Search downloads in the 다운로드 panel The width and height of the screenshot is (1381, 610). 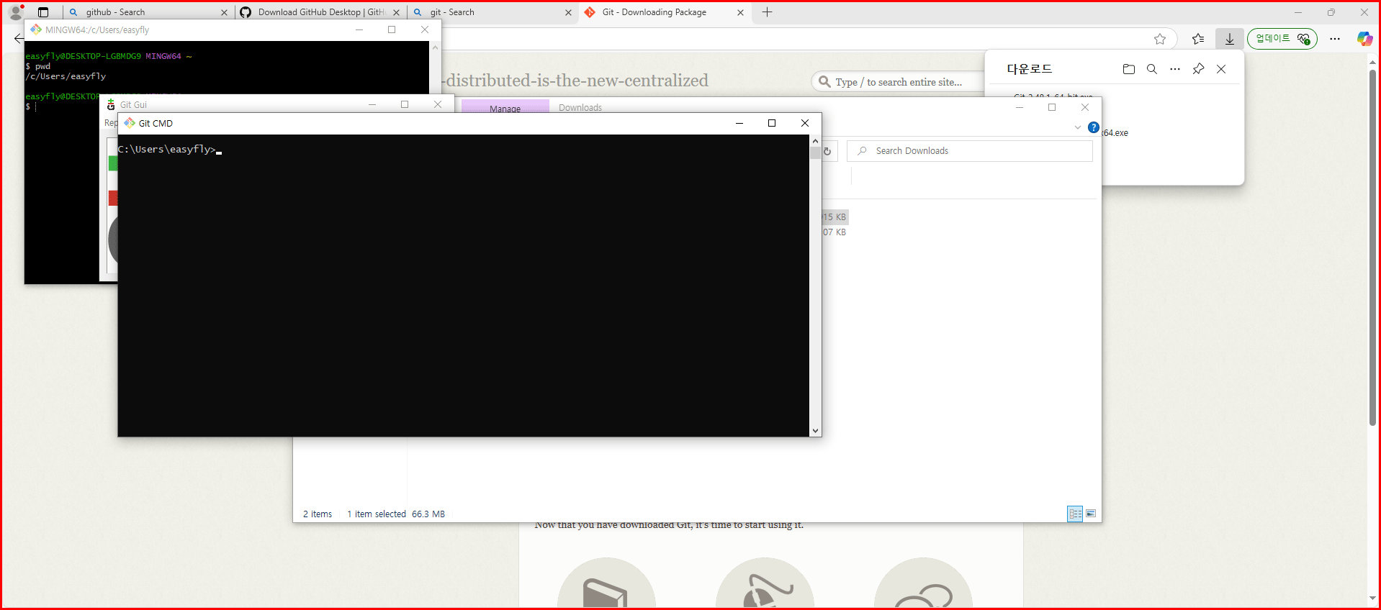[x=1152, y=69]
